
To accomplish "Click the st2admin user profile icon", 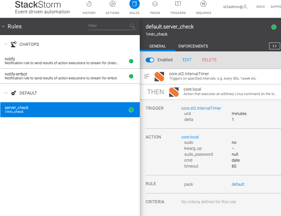I will coord(245,7).
